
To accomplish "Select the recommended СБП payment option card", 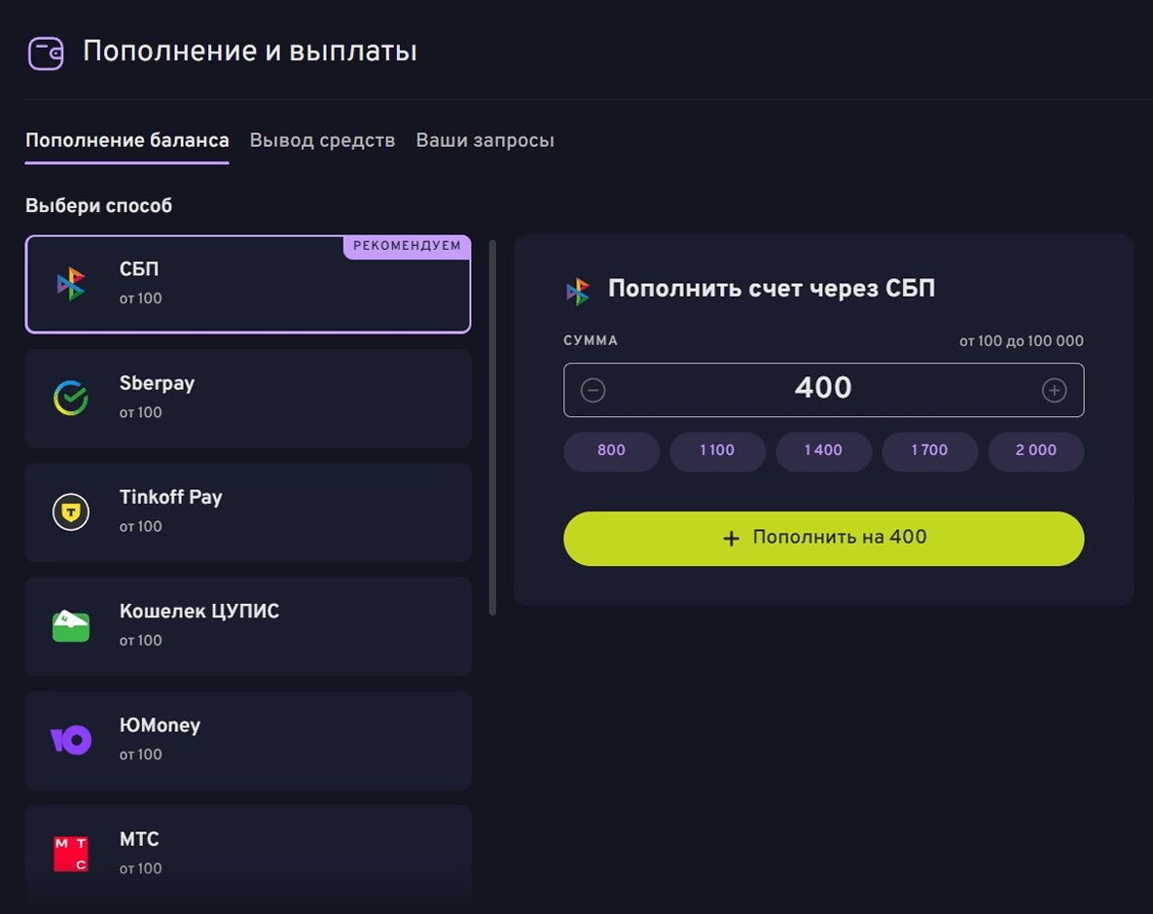I will (x=248, y=284).
